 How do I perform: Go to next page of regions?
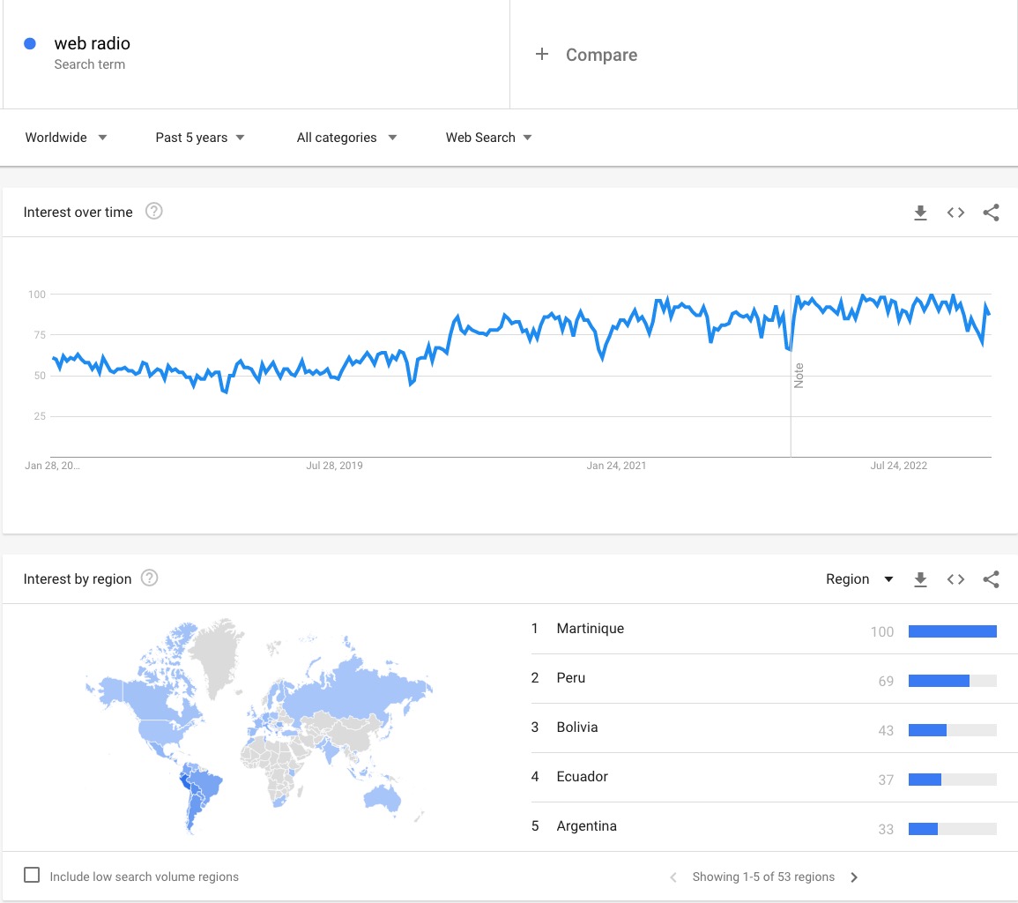click(x=853, y=877)
